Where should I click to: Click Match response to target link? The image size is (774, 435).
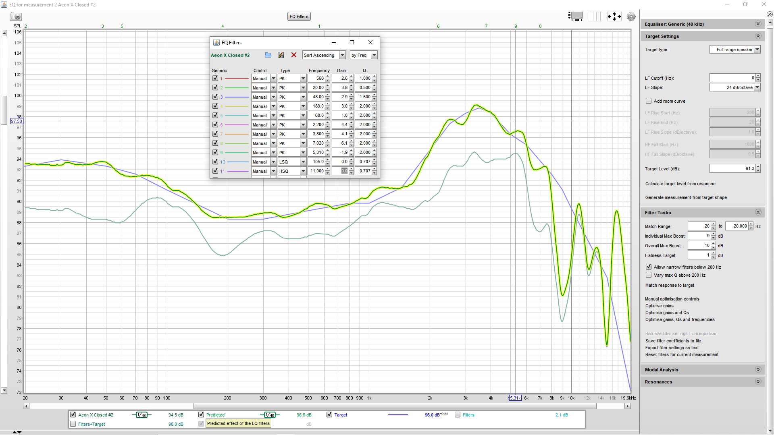coord(669,285)
